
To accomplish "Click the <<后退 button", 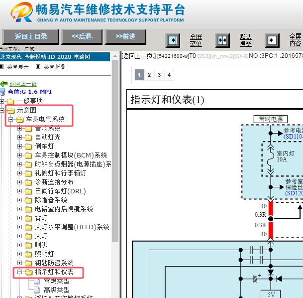I will click(x=82, y=37).
